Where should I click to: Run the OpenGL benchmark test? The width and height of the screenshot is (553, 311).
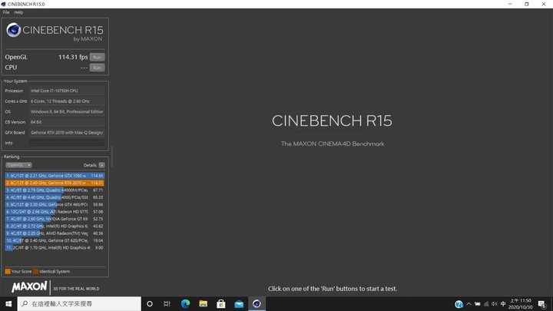(97, 57)
